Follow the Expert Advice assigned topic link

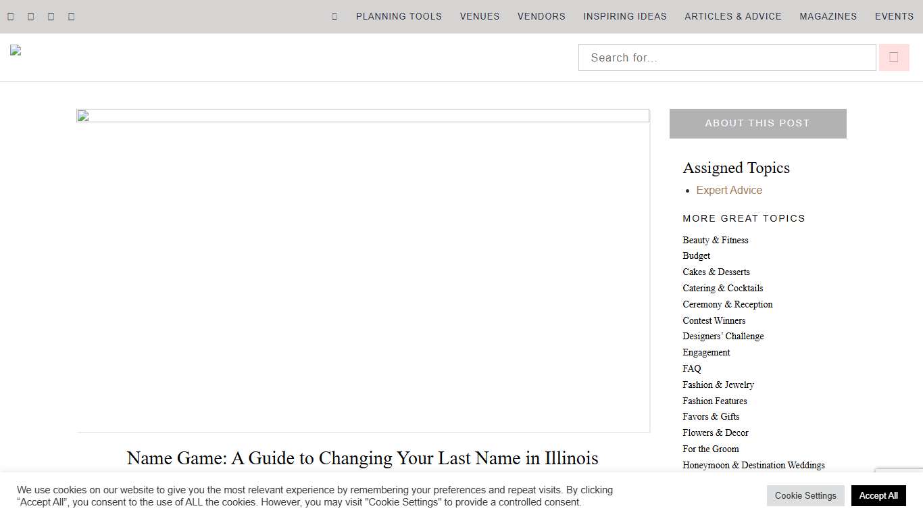click(x=728, y=190)
